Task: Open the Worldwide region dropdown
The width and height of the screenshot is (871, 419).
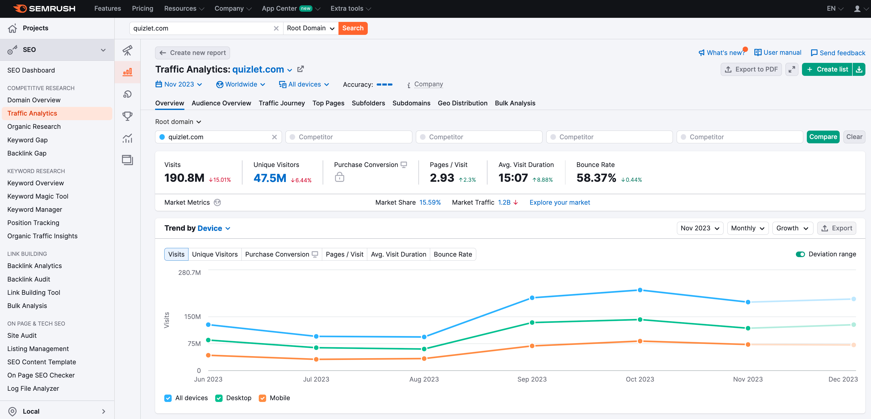Action: click(x=241, y=85)
